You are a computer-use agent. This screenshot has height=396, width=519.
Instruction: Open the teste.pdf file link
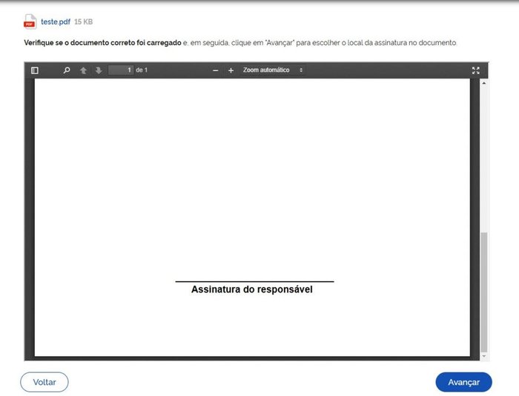56,21
